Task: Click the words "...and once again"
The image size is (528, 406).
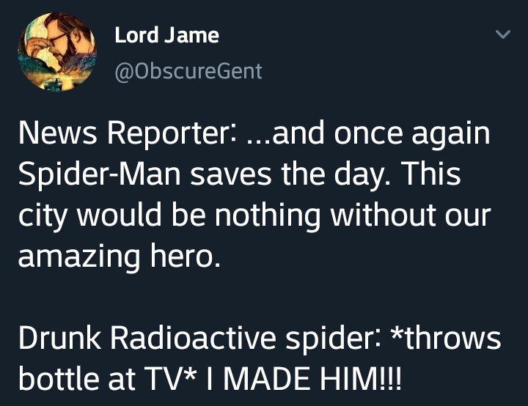Action: click(368, 134)
